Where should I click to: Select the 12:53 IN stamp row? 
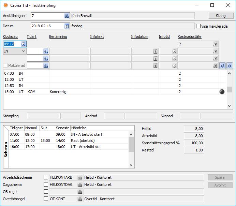(x=114, y=86)
